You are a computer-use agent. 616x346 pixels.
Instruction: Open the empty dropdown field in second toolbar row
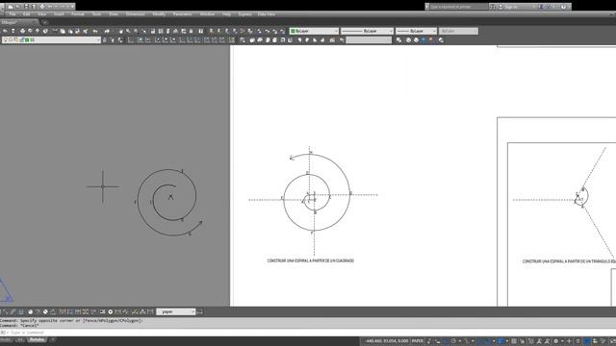pos(369,39)
